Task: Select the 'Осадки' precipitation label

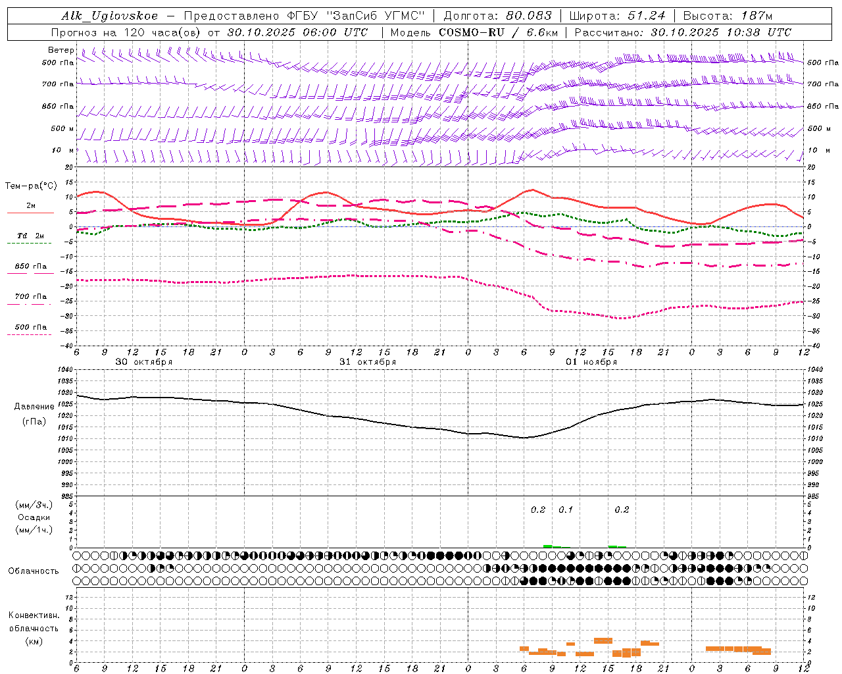Action: [34, 517]
